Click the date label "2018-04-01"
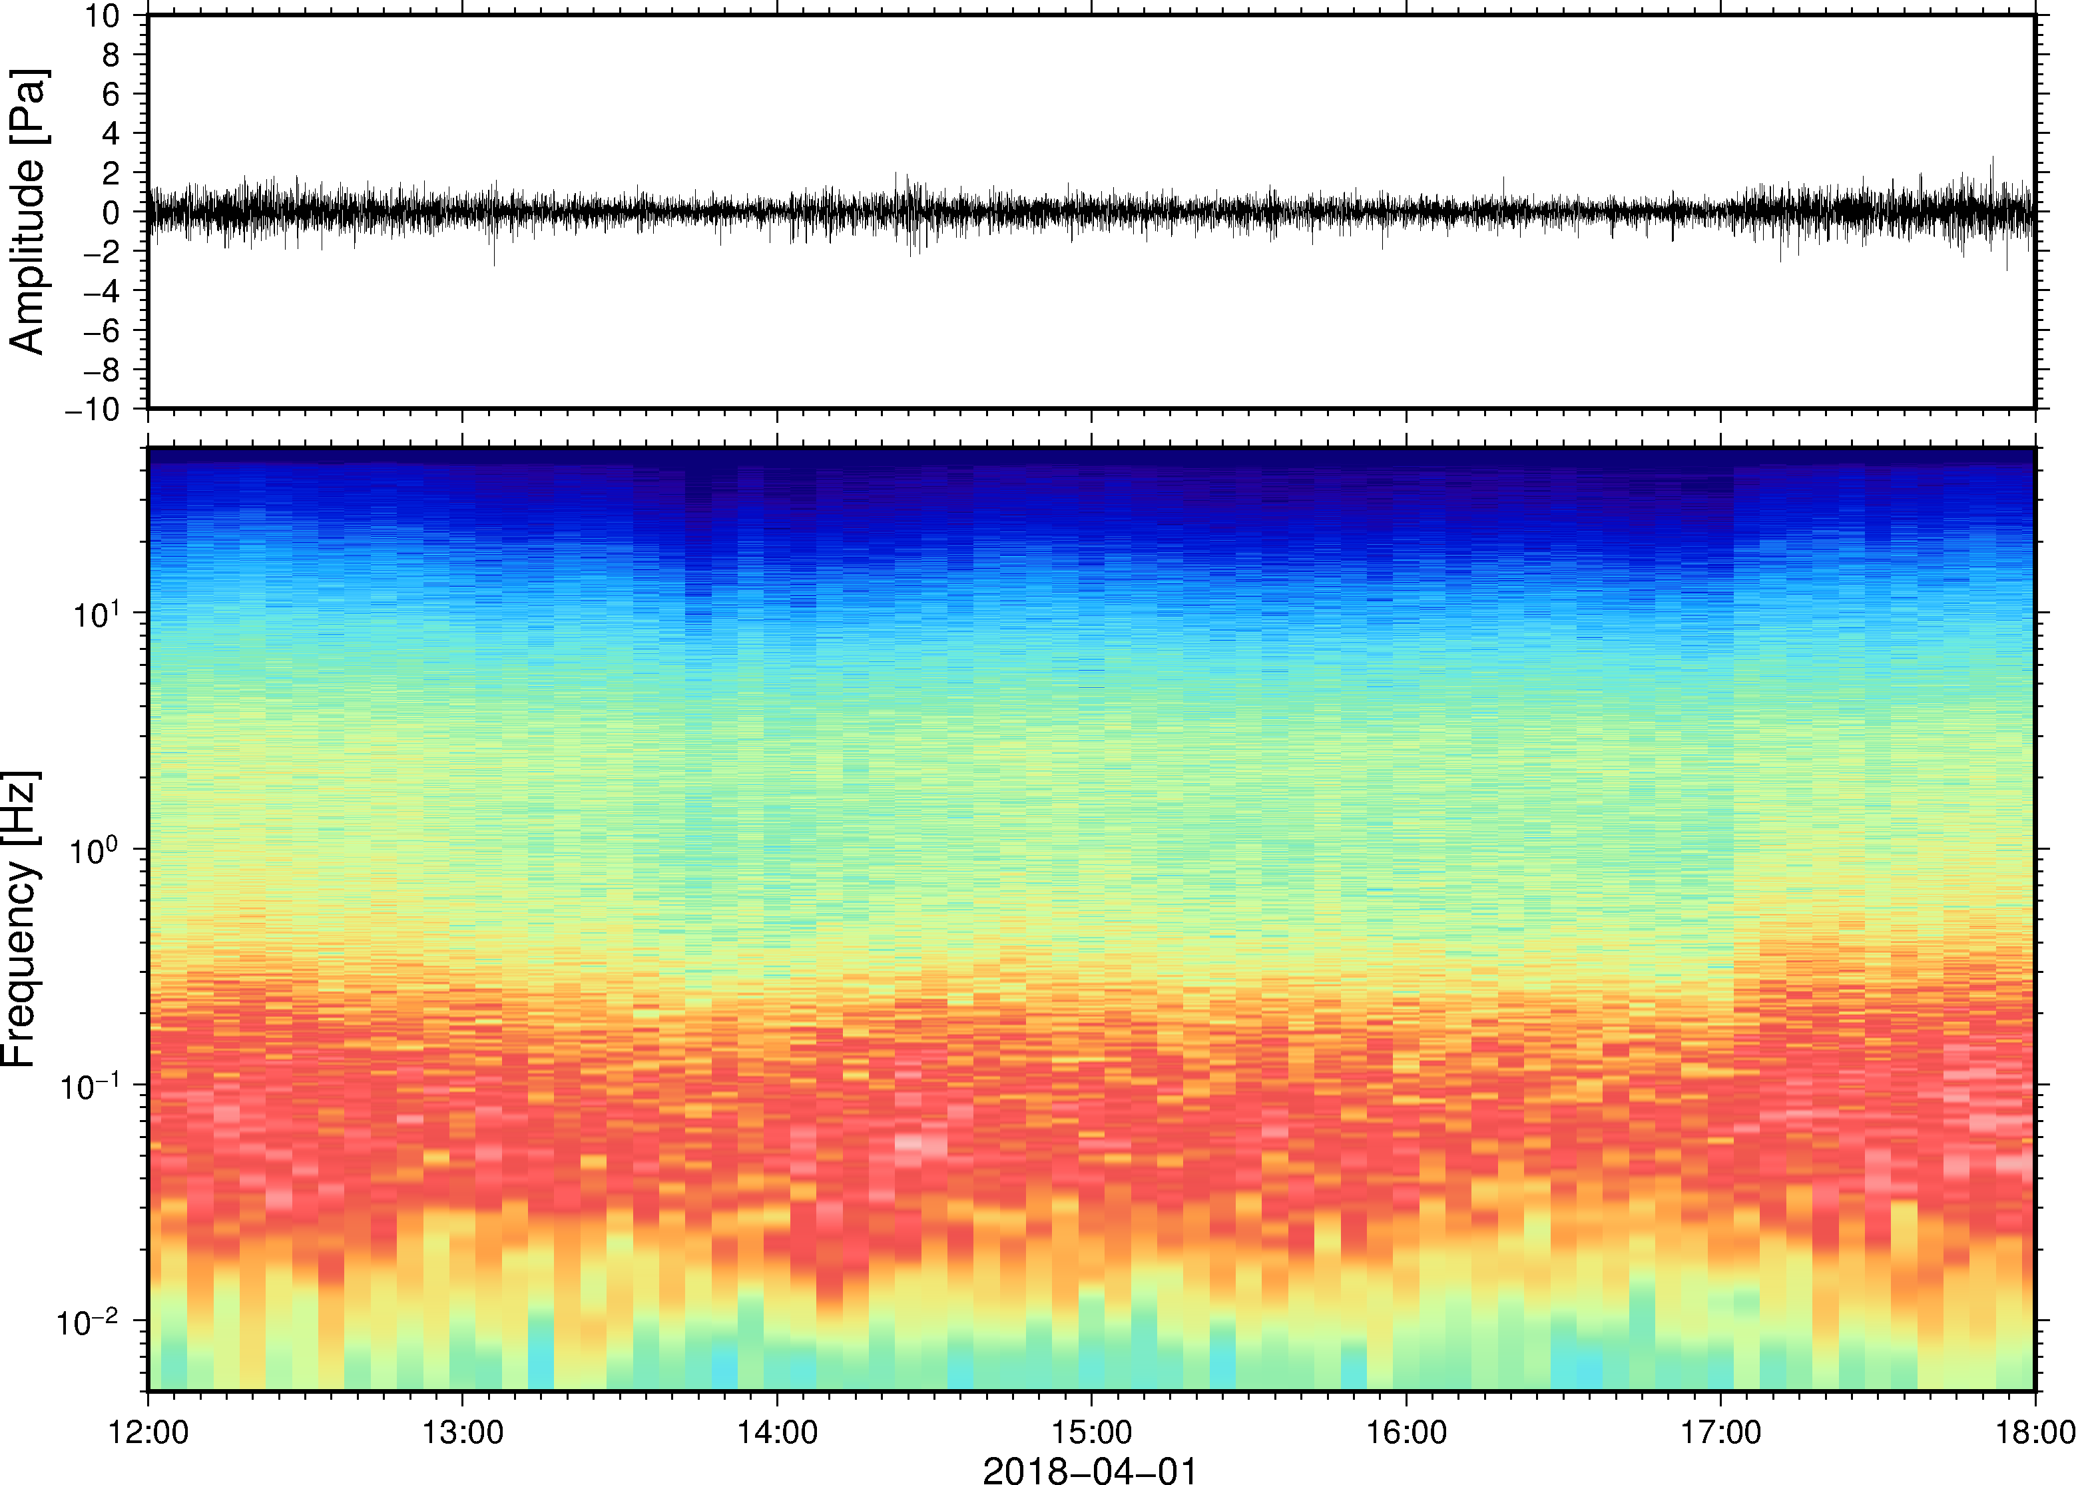 (1090, 1470)
